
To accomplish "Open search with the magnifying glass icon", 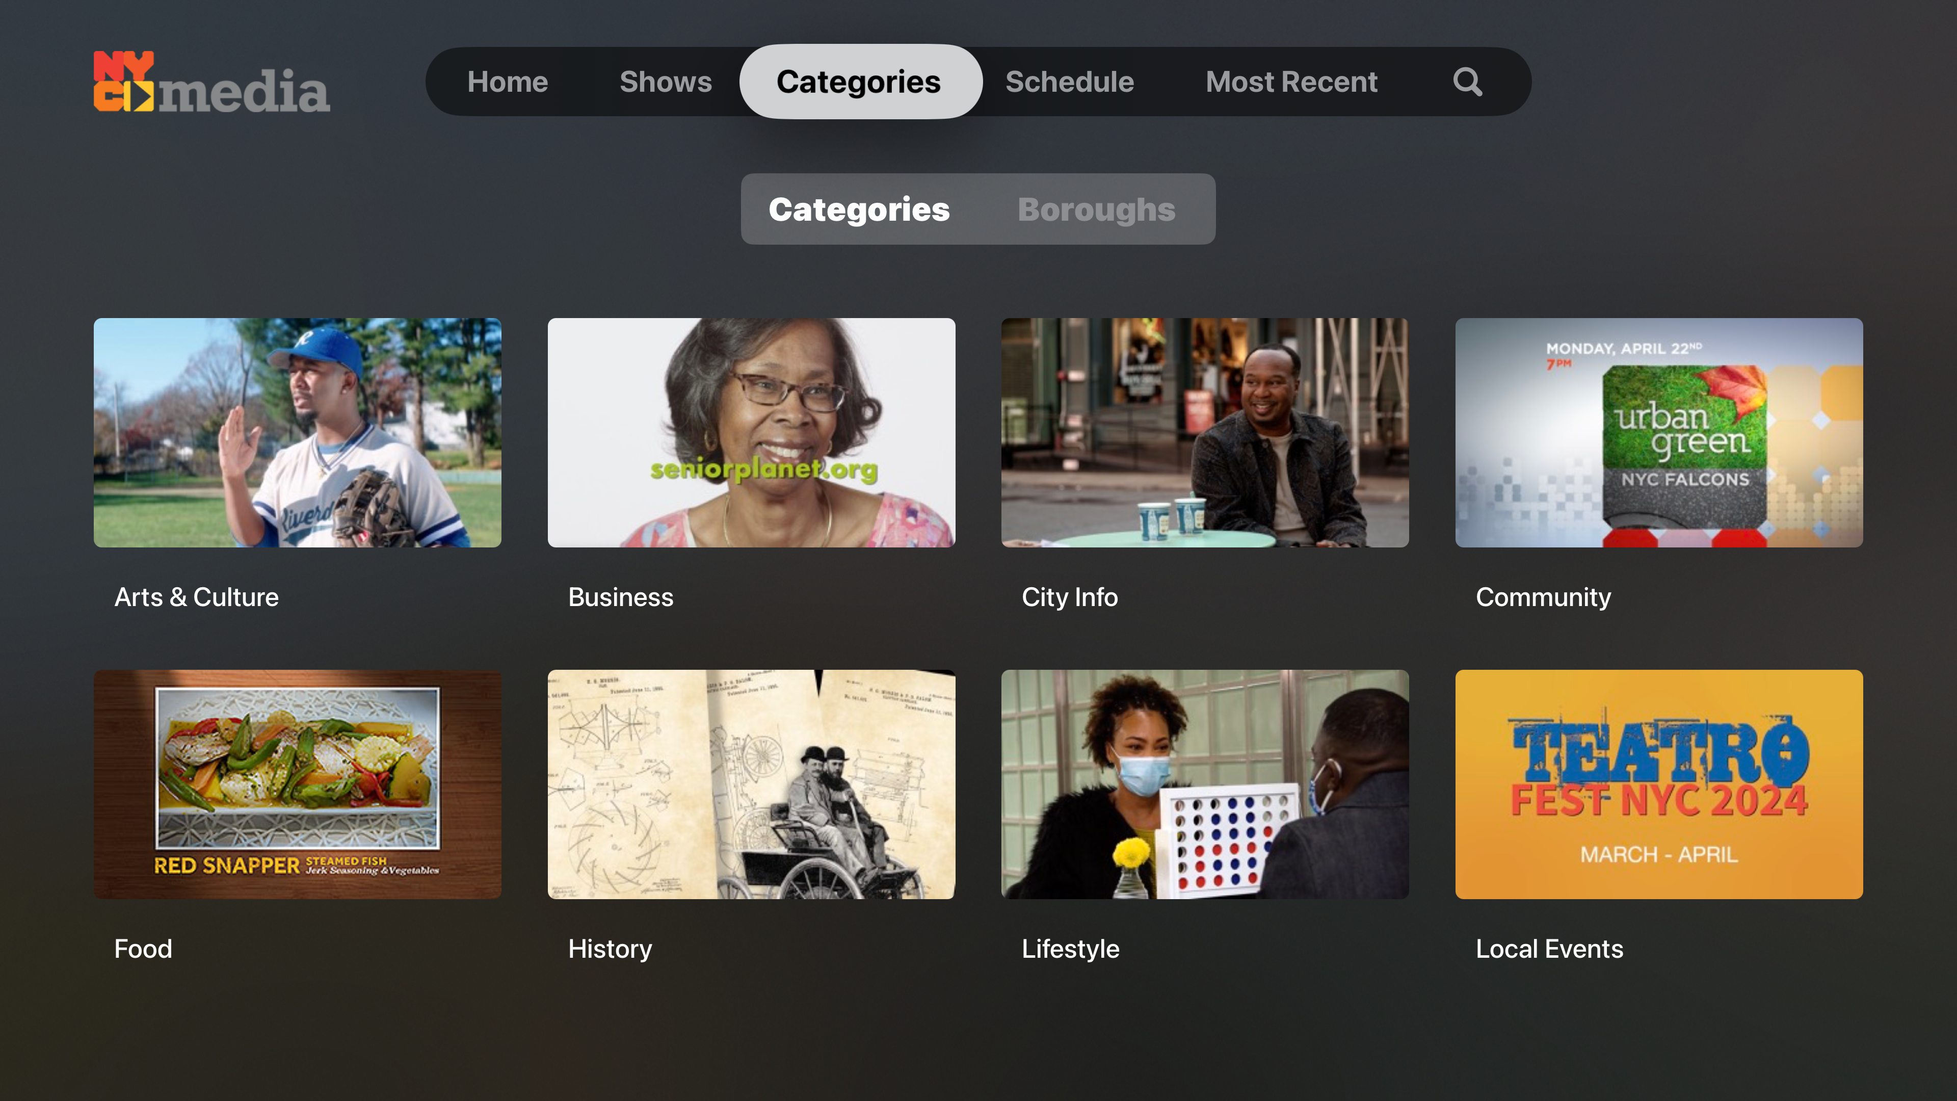I will (x=1467, y=82).
